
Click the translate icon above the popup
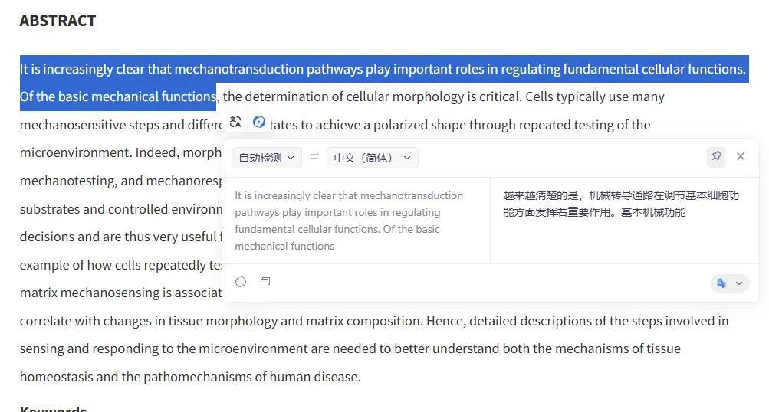click(235, 122)
